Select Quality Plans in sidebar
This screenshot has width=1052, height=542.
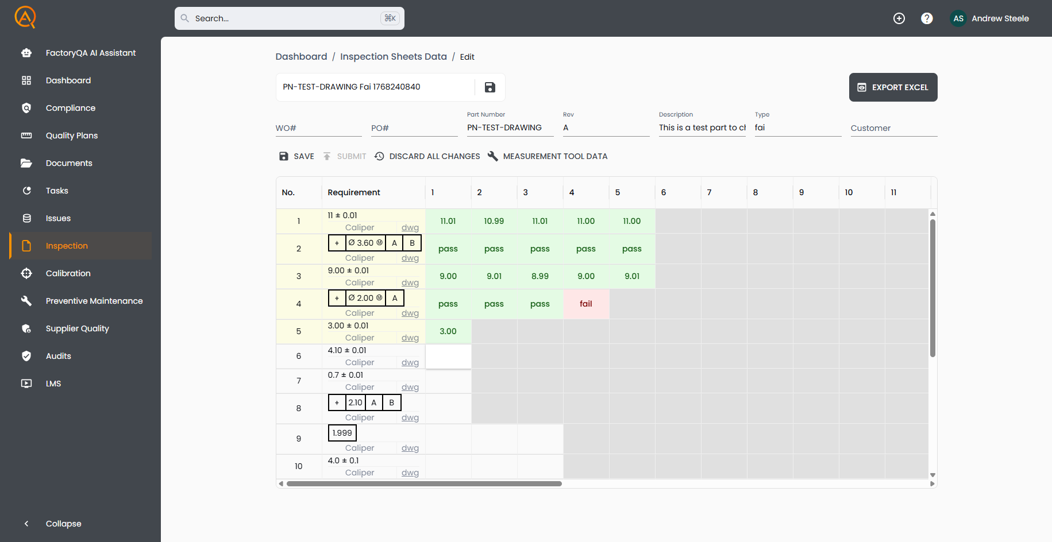[x=72, y=135]
